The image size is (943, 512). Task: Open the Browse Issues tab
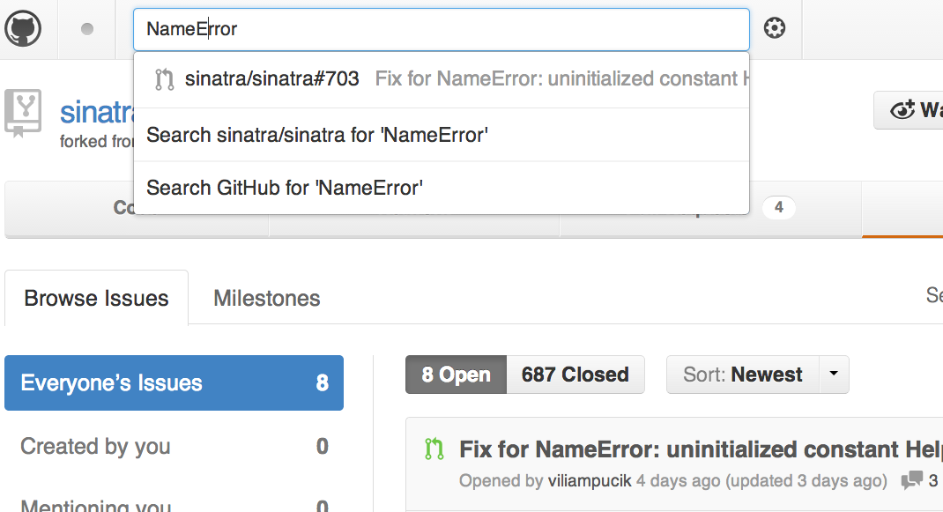coord(96,299)
